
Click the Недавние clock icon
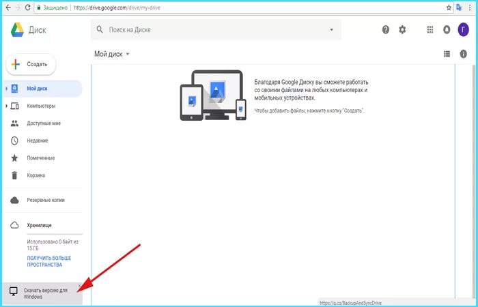[x=14, y=141]
